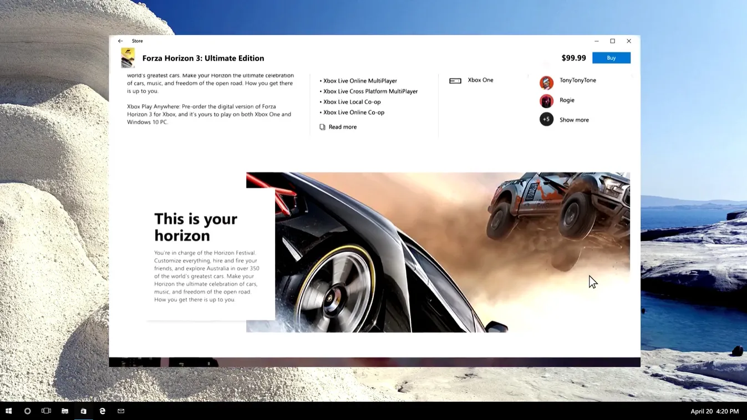
Task: Open the Mail app from the taskbar
Action: tap(121, 411)
